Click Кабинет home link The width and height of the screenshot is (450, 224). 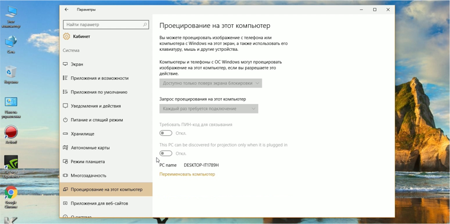click(82, 37)
